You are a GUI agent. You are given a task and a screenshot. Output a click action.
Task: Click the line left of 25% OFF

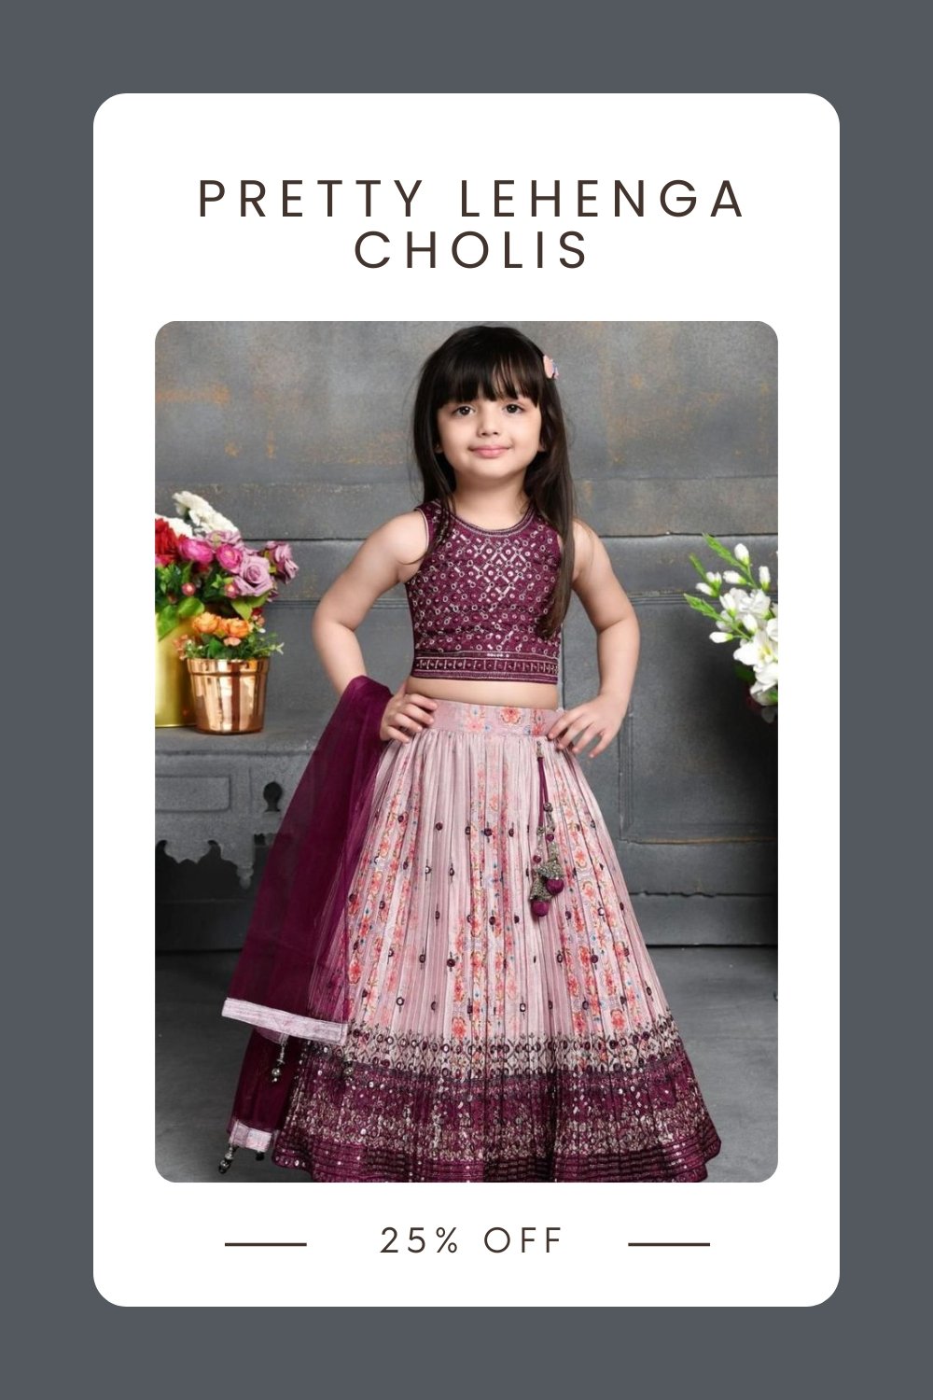click(266, 1244)
